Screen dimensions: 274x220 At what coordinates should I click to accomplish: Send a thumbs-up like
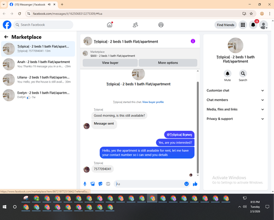[x=195, y=184]
